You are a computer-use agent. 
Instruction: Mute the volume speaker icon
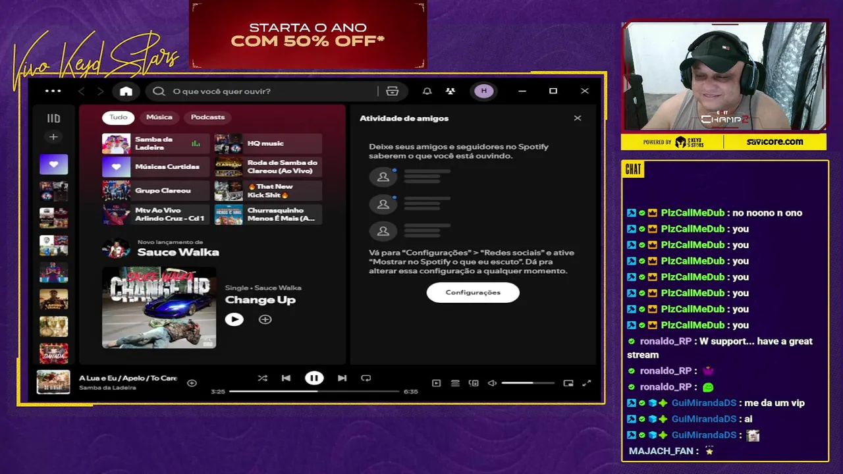pyautogui.click(x=492, y=382)
